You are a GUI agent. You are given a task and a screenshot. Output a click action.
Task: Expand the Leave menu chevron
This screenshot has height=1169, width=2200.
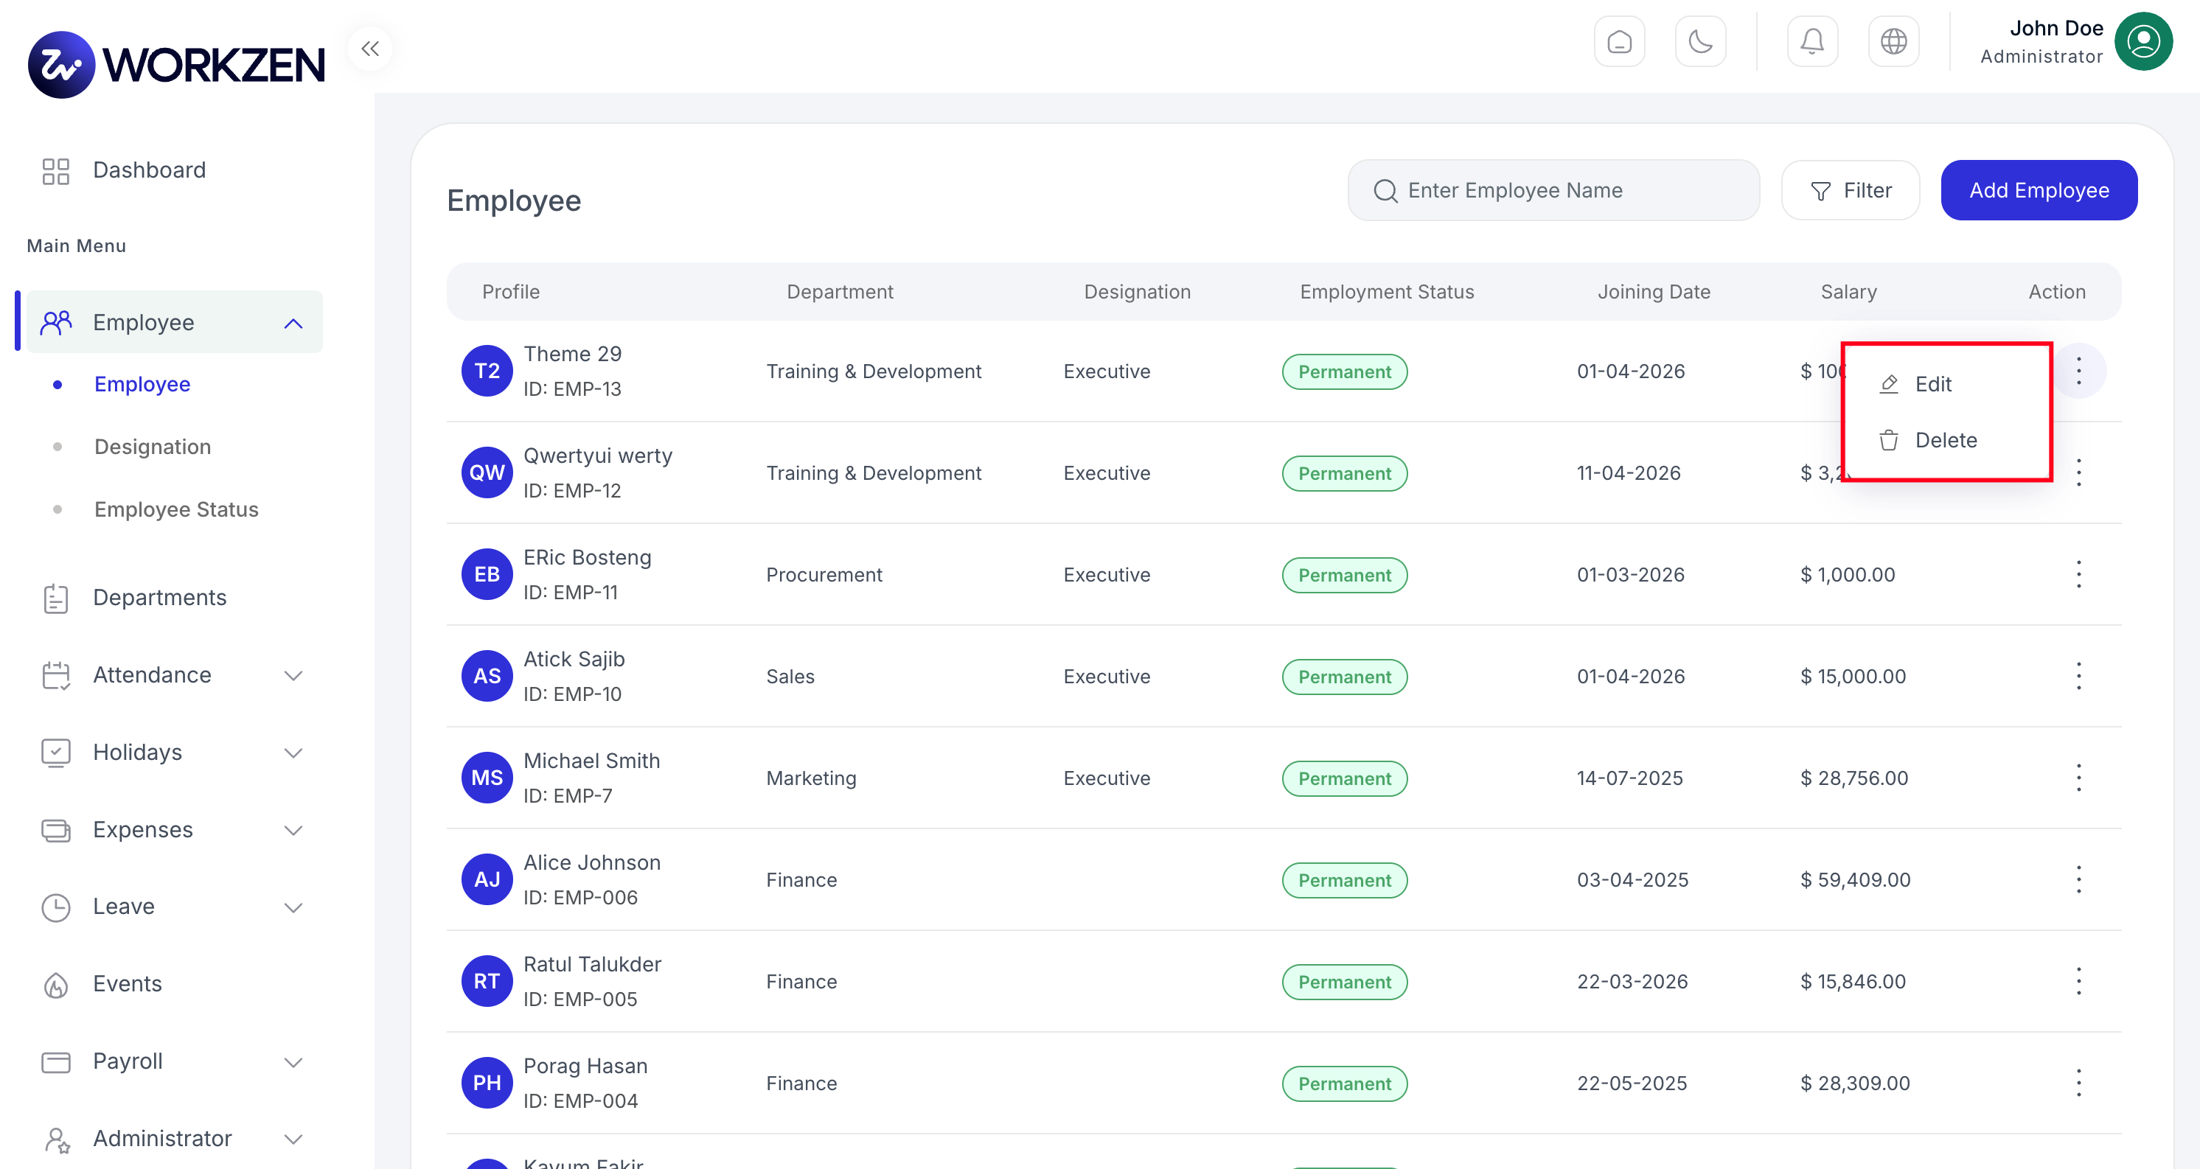(x=293, y=907)
